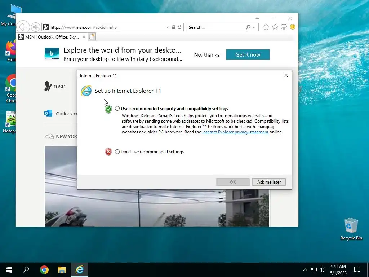Viewport: 369px width, 277px height.
Task: Select the Notepad++ desktop shortcut
Action: click(x=10, y=122)
